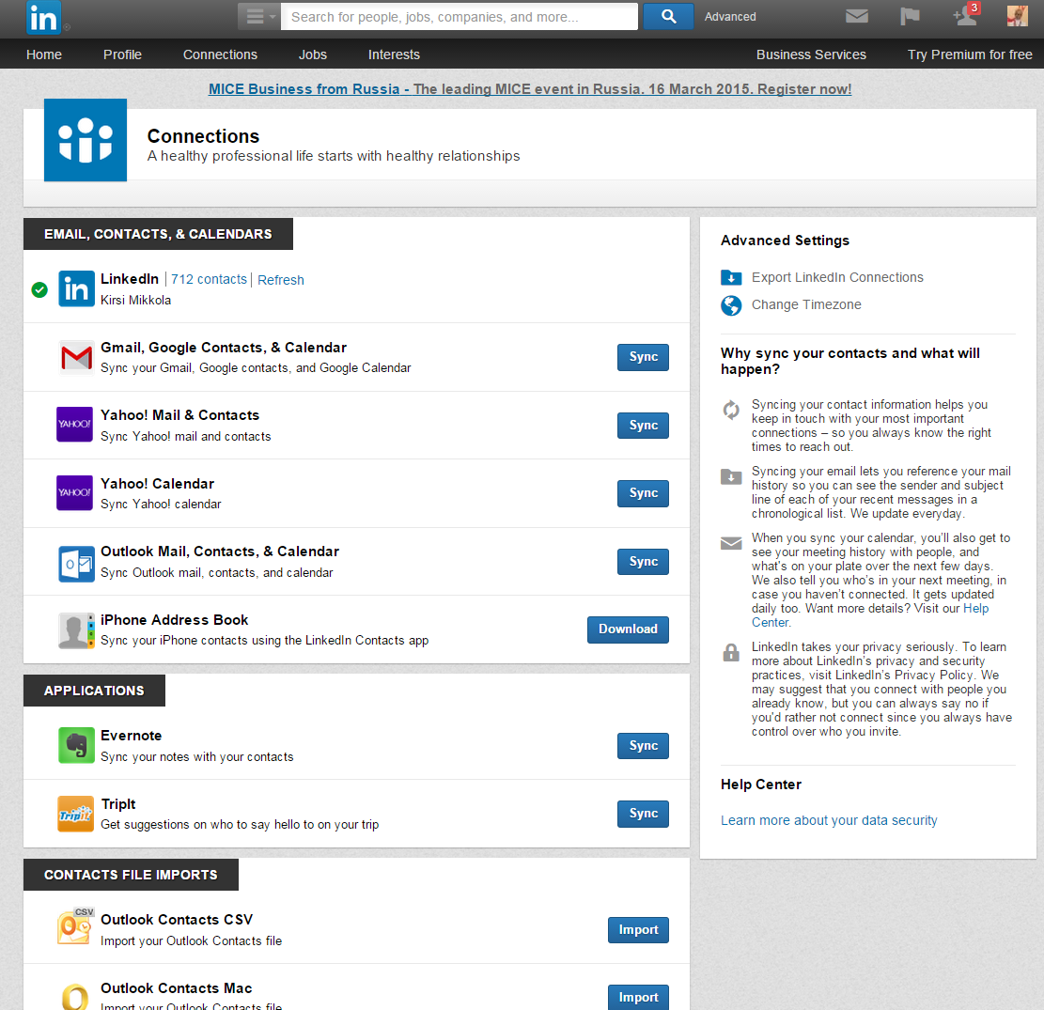Screen dimensions: 1044x1010
Task: Click the Connections people icon tile
Action: tap(86, 140)
